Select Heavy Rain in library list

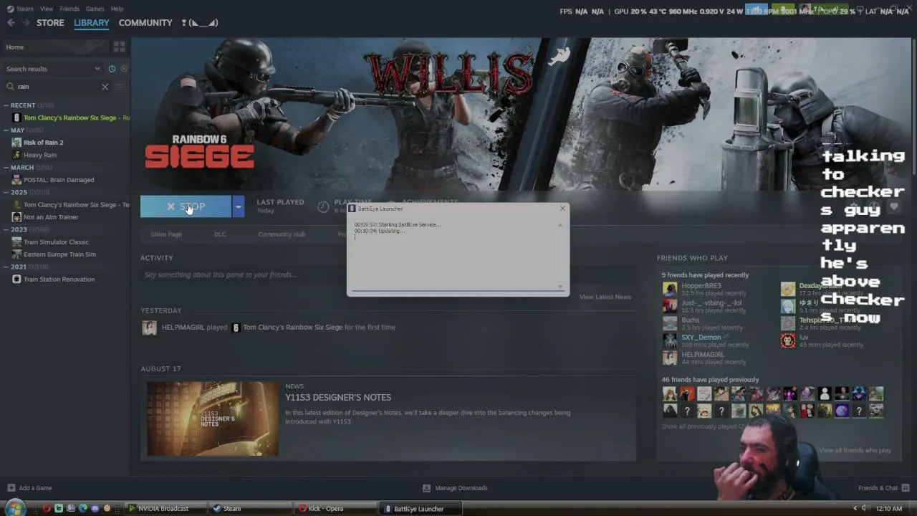(40, 155)
